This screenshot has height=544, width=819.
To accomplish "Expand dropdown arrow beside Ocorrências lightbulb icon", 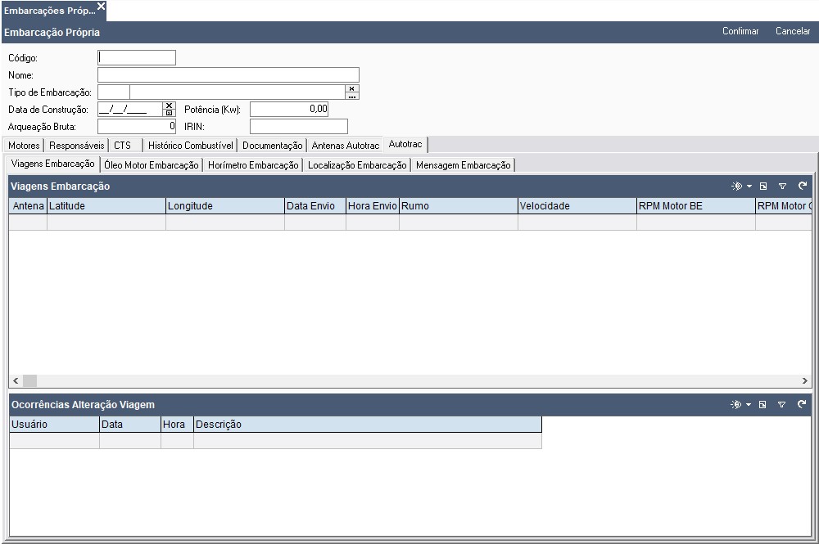I will point(749,405).
